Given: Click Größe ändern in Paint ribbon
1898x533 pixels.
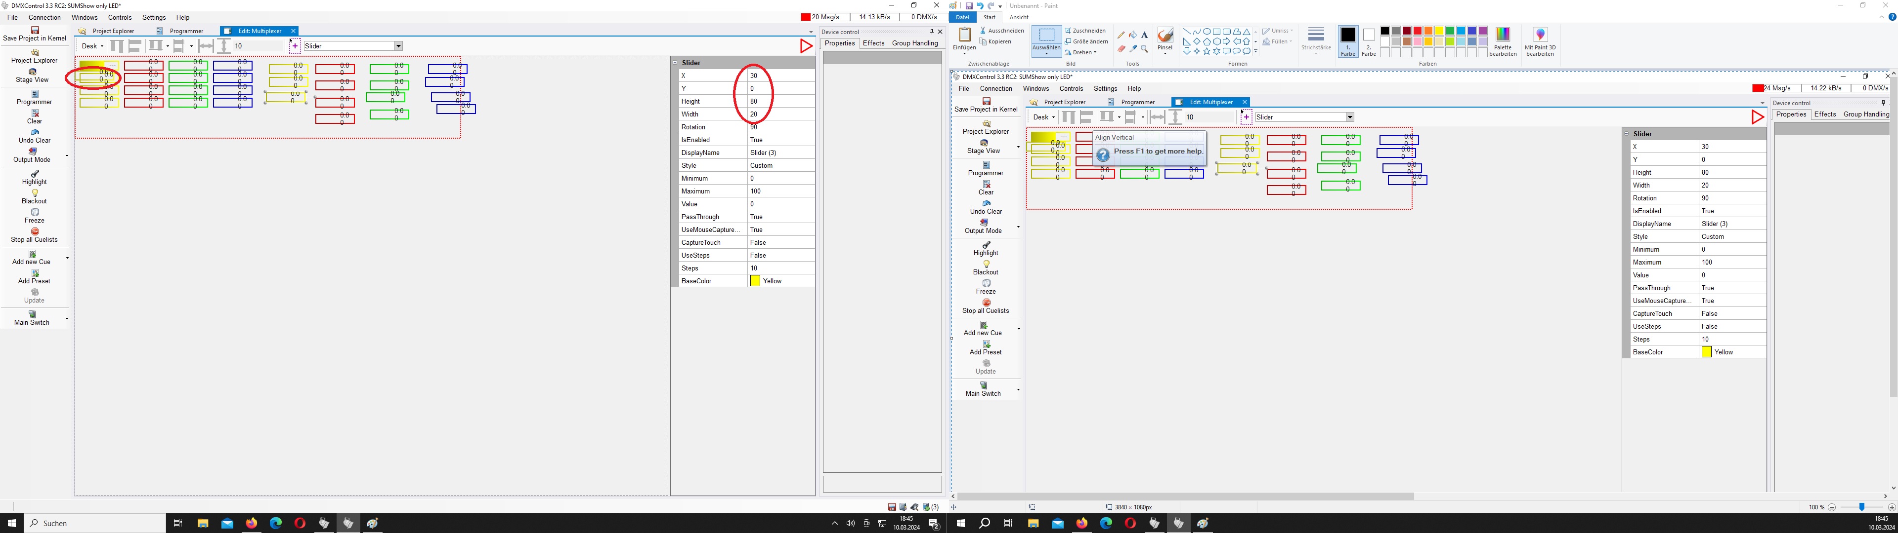Looking at the screenshot, I should (1086, 41).
